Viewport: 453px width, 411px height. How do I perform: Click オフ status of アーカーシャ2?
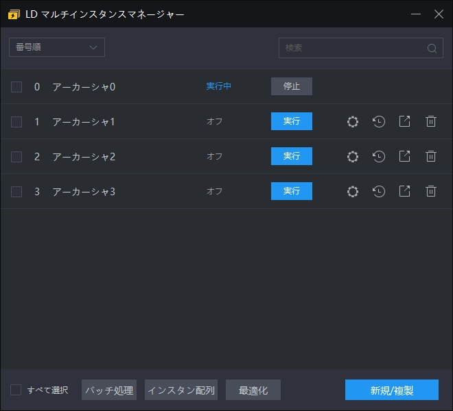coord(214,156)
